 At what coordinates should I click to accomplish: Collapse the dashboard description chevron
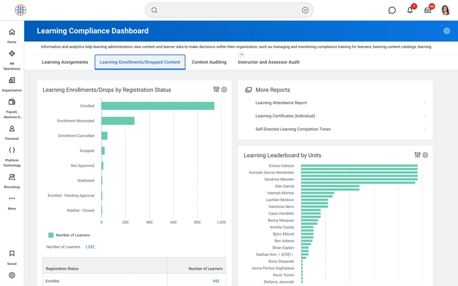coord(242,54)
